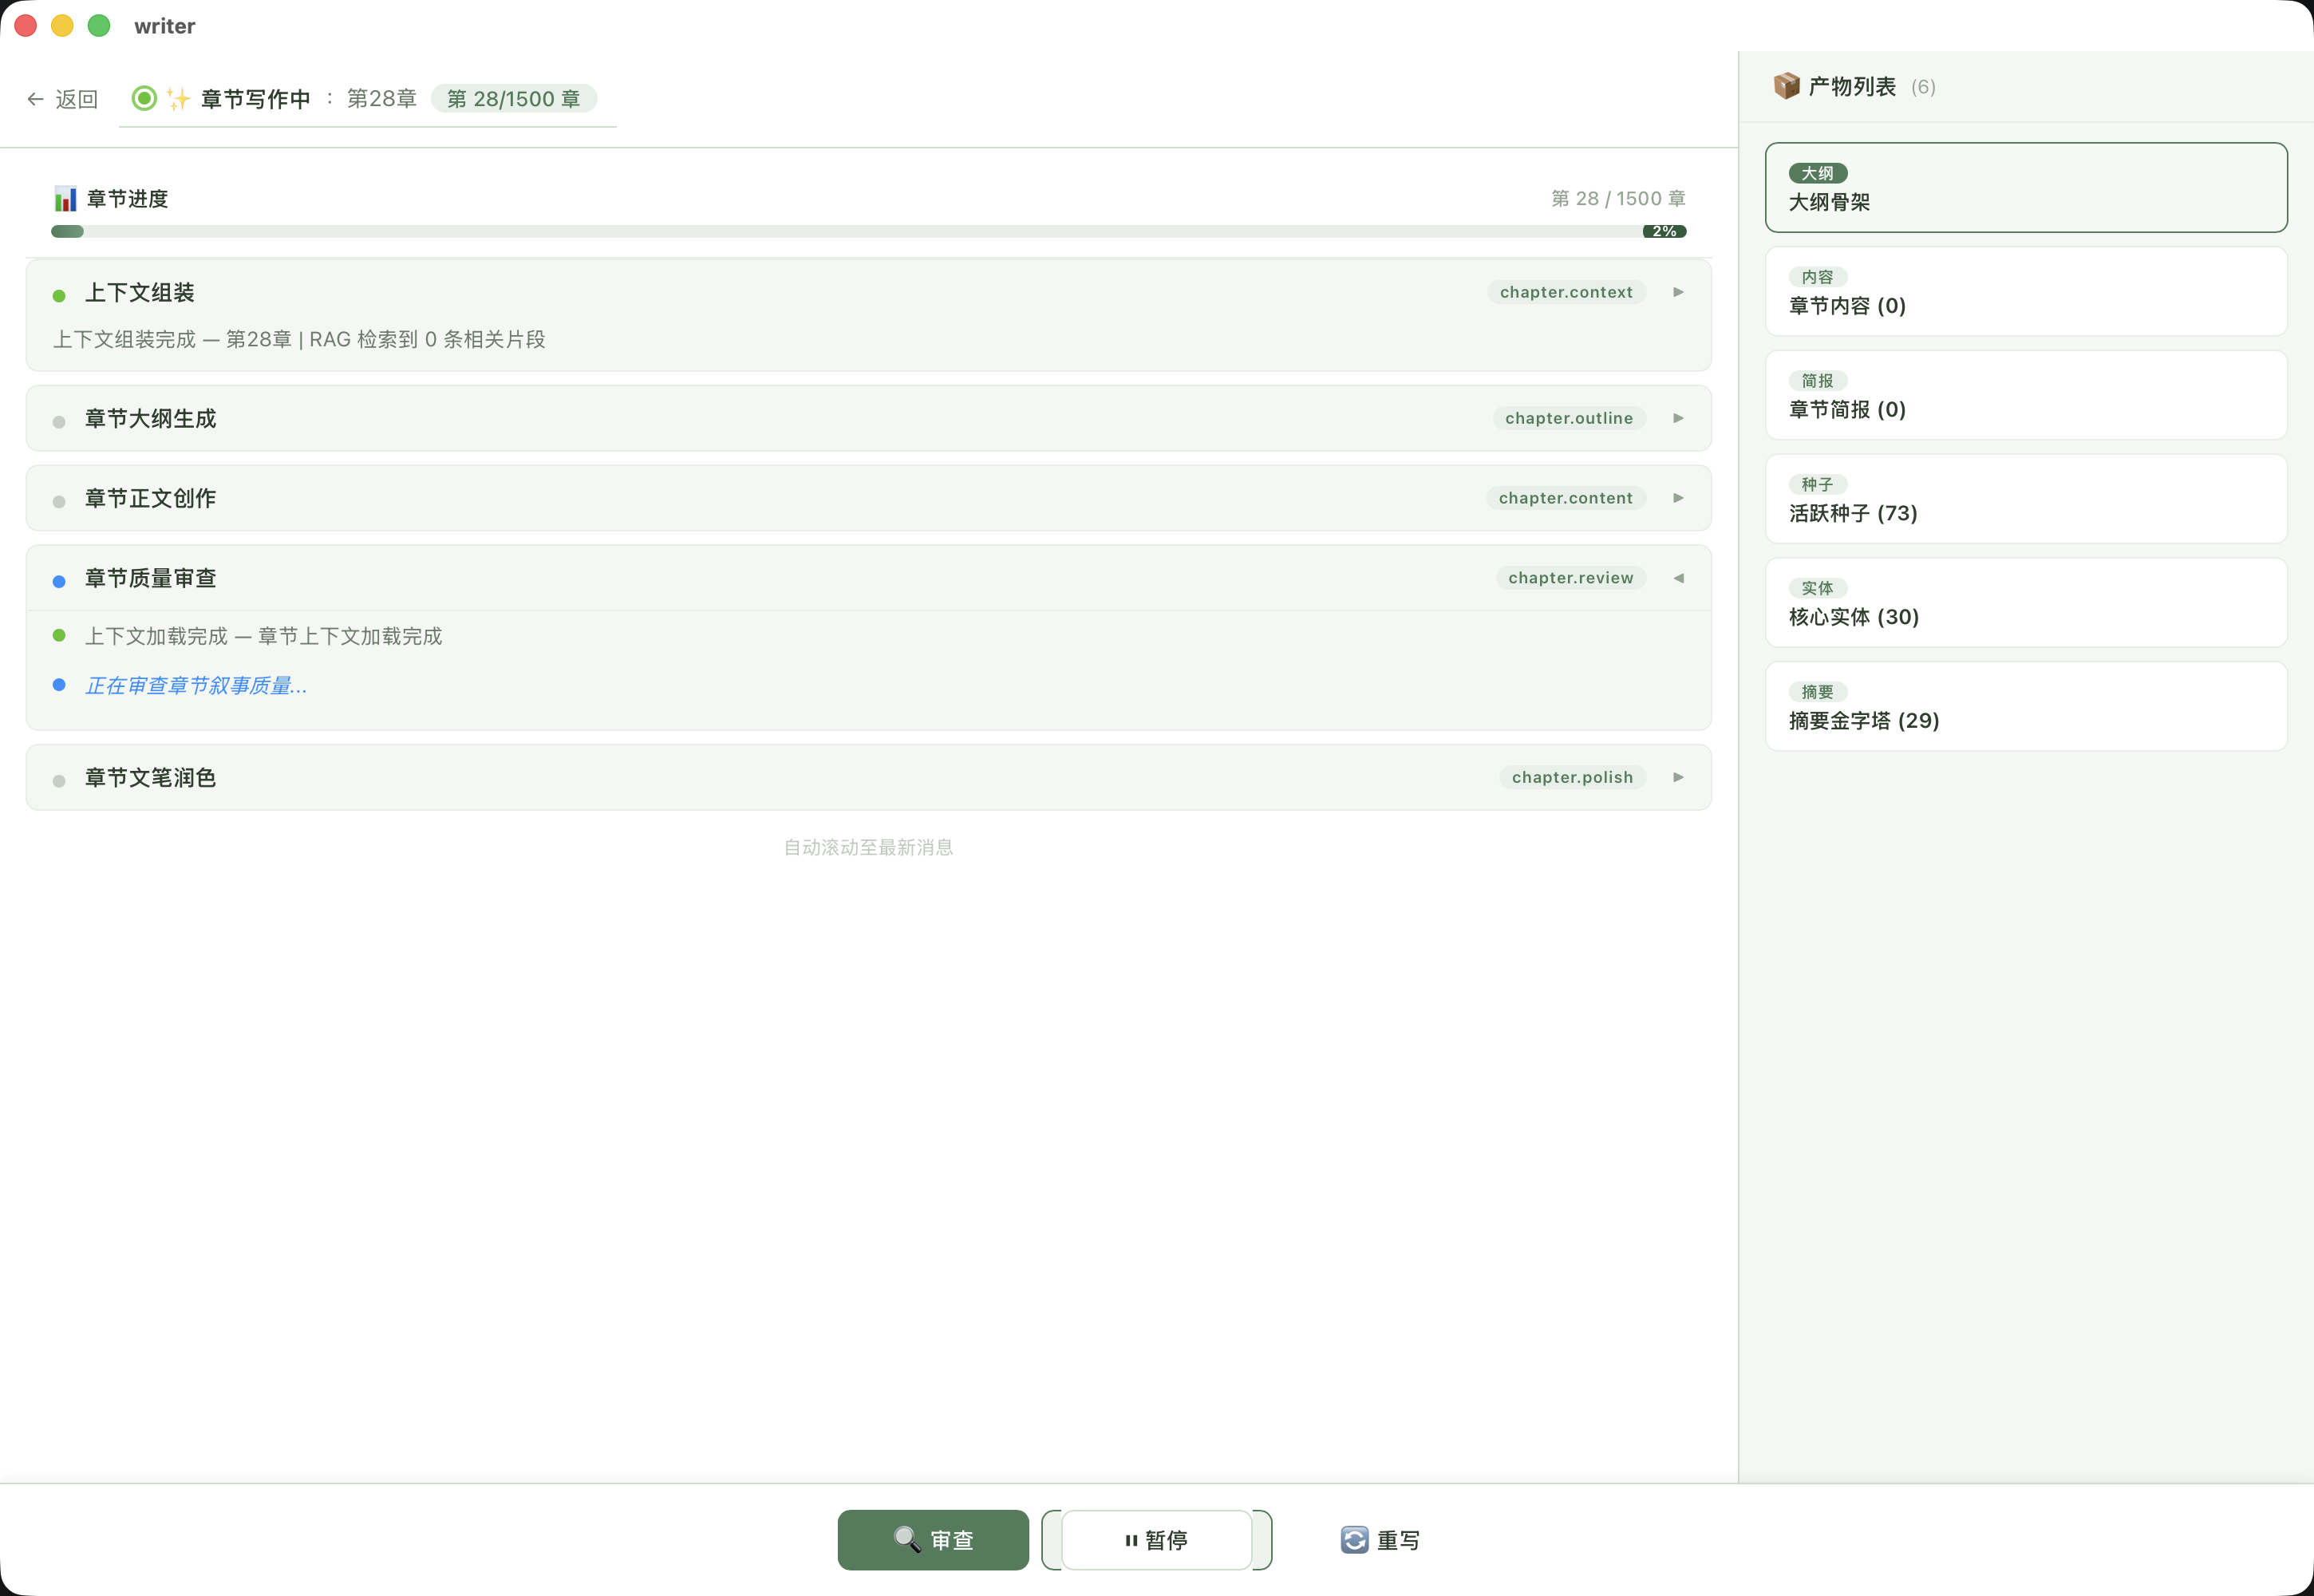The image size is (2314, 1596).
Task: Click the chapter.content tag label
Action: 1566,498
